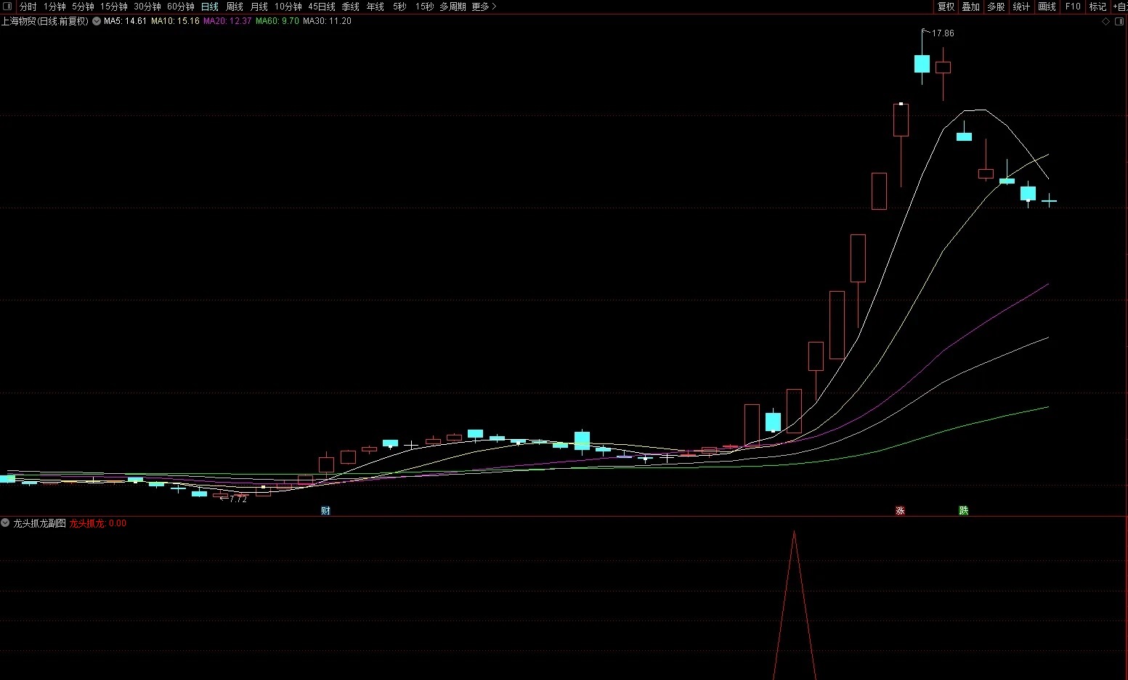The height and width of the screenshot is (680, 1128).
Task: Switch to the 季线 quarterly tab
Action: [x=351, y=7]
